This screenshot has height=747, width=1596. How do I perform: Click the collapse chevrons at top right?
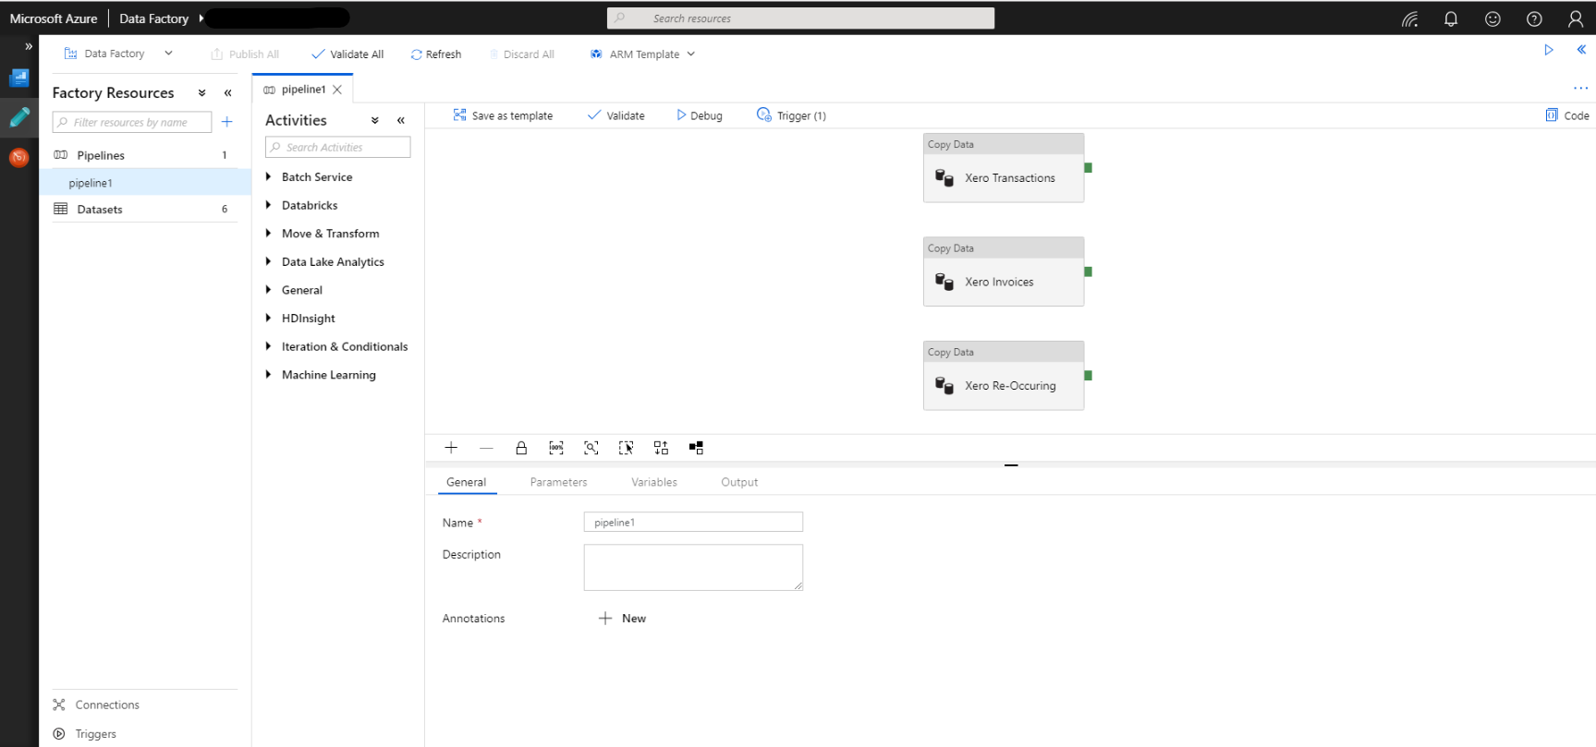(1581, 50)
